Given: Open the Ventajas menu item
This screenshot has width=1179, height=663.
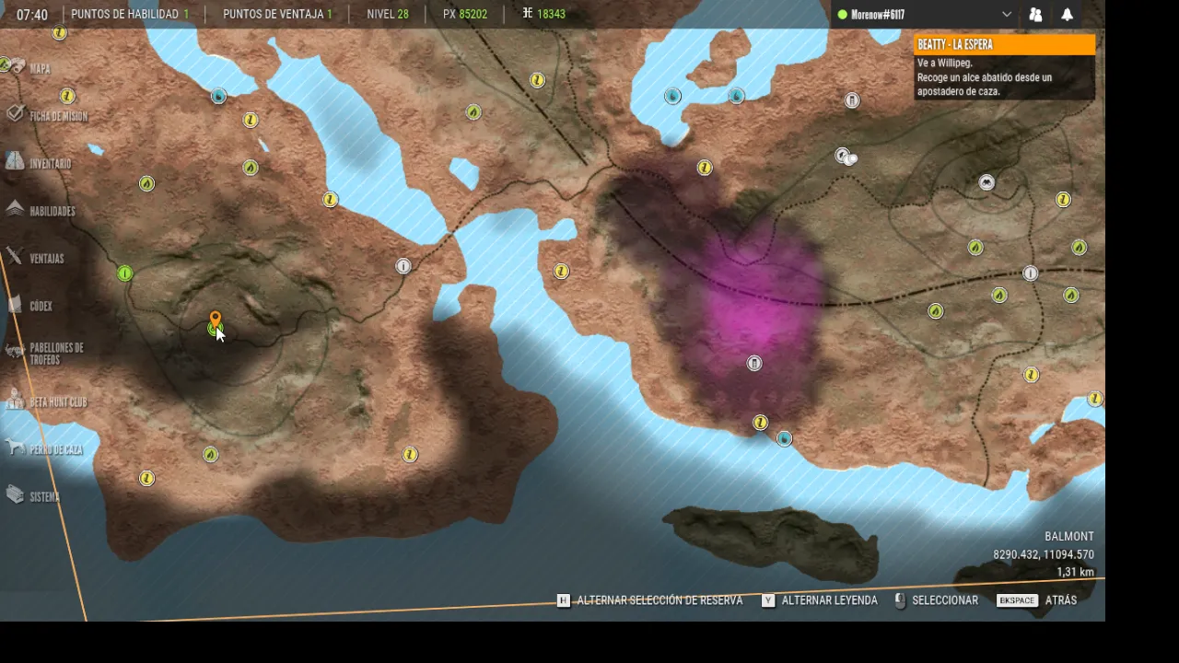Looking at the screenshot, I should tap(35, 259).
